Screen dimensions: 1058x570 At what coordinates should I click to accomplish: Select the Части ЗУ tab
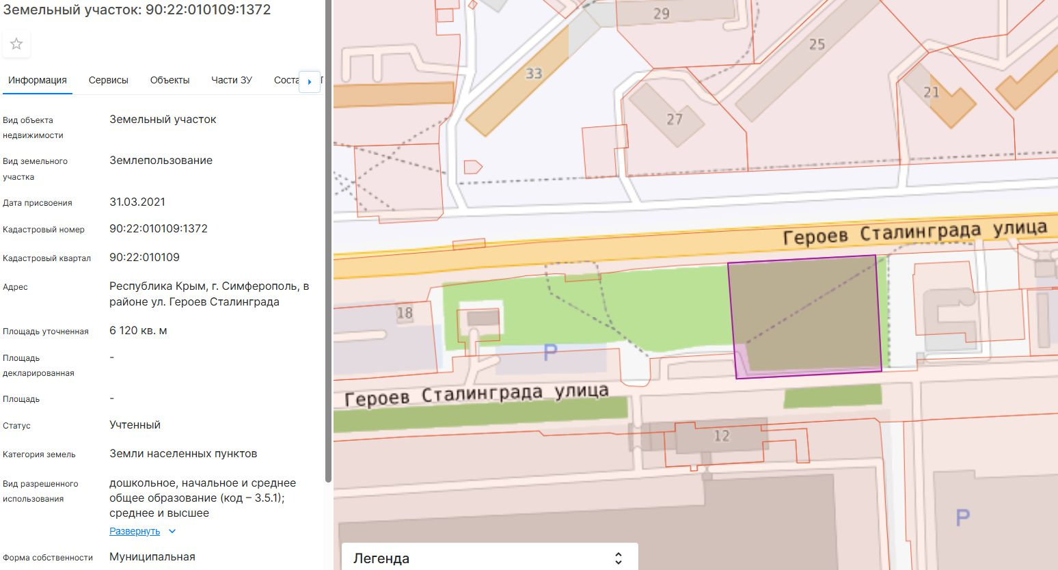(x=232, y=80)
